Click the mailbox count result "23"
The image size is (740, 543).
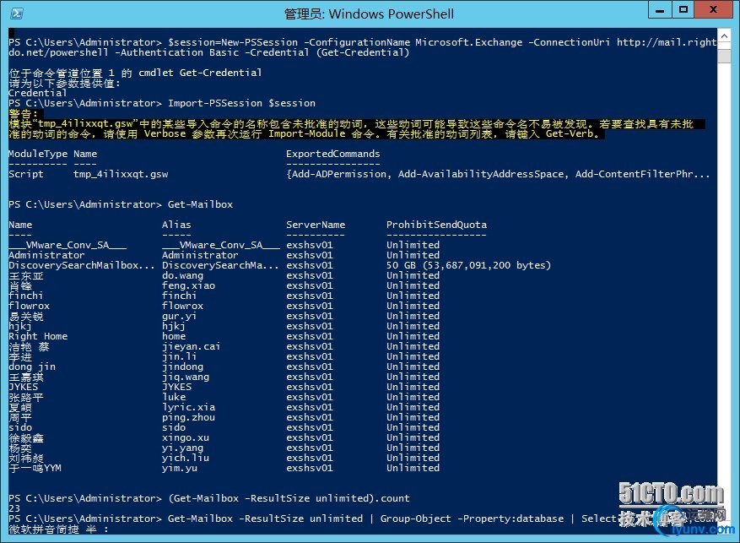tap(14, 508)
